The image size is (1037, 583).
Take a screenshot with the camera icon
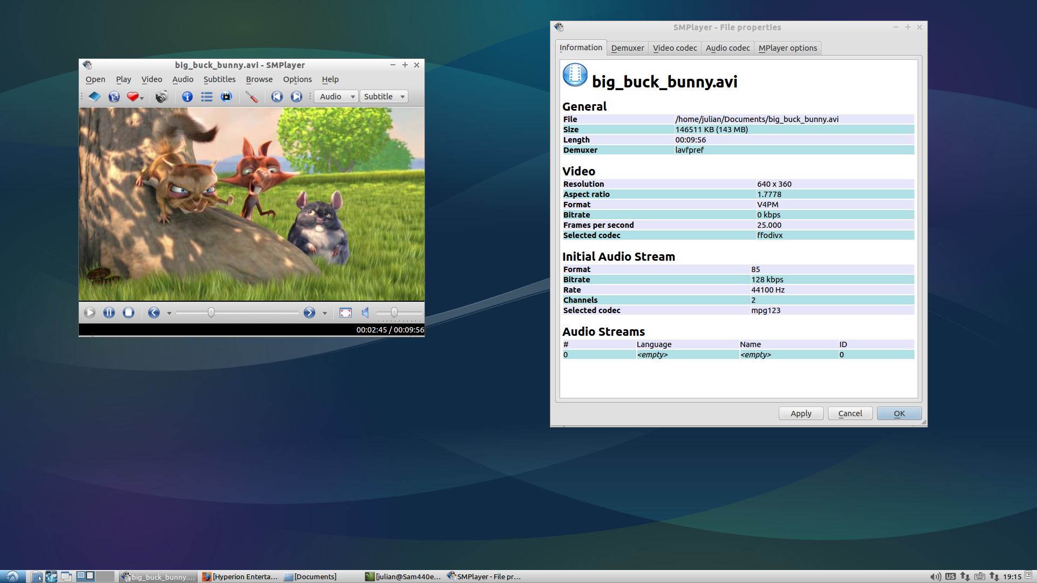[161, 97]
